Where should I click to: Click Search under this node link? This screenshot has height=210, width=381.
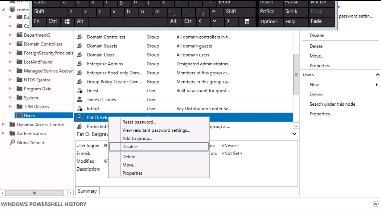[x=332, y=104]
